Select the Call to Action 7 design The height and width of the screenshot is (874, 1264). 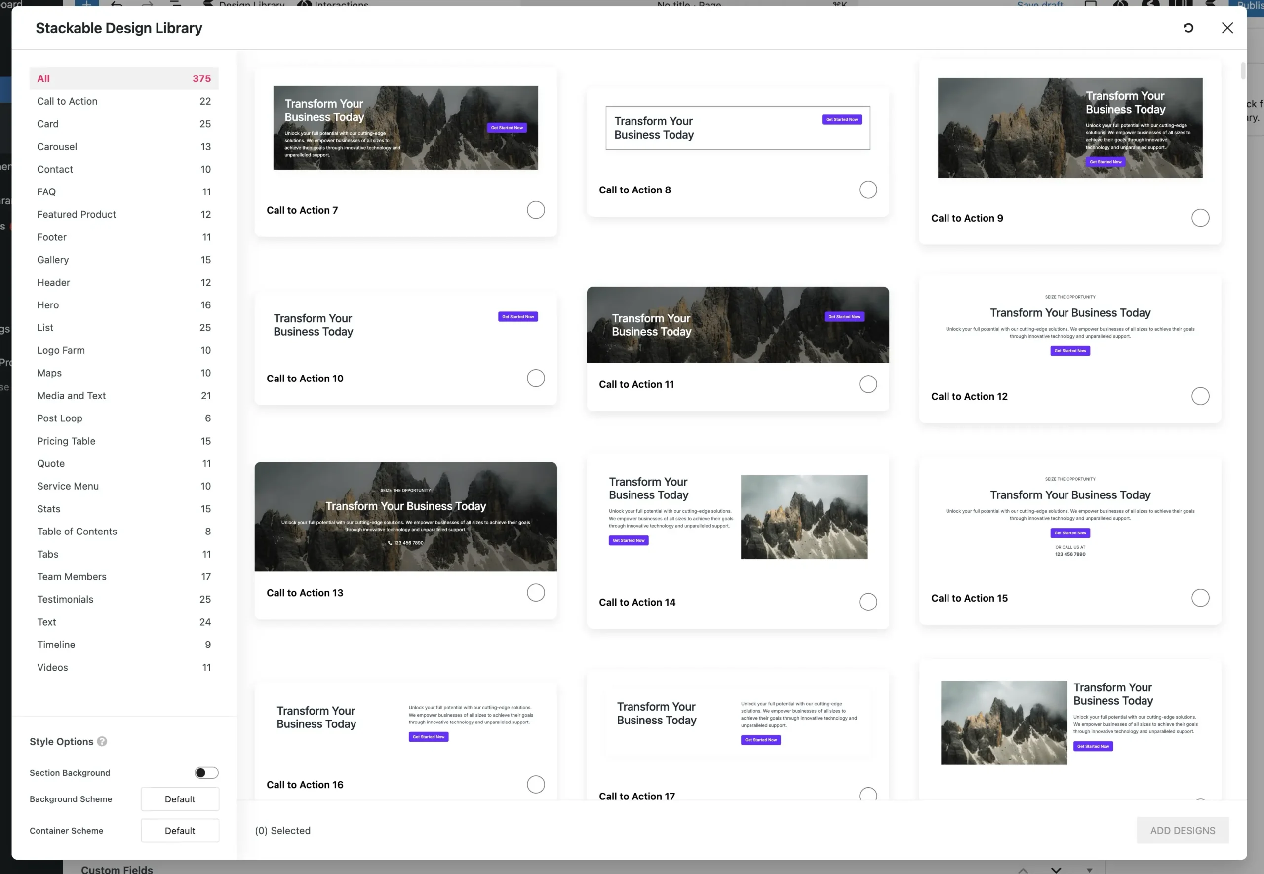pyautogui.click(x=535, y=210)
